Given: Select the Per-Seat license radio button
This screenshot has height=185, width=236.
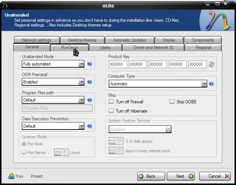Looking at the screenshot, I should [24, 143].
